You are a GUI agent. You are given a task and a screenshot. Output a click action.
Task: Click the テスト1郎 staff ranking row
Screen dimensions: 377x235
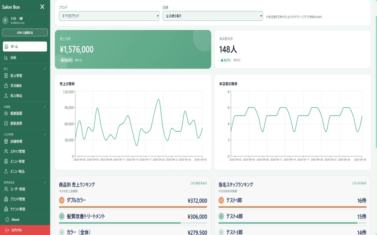tap(293, 202)
